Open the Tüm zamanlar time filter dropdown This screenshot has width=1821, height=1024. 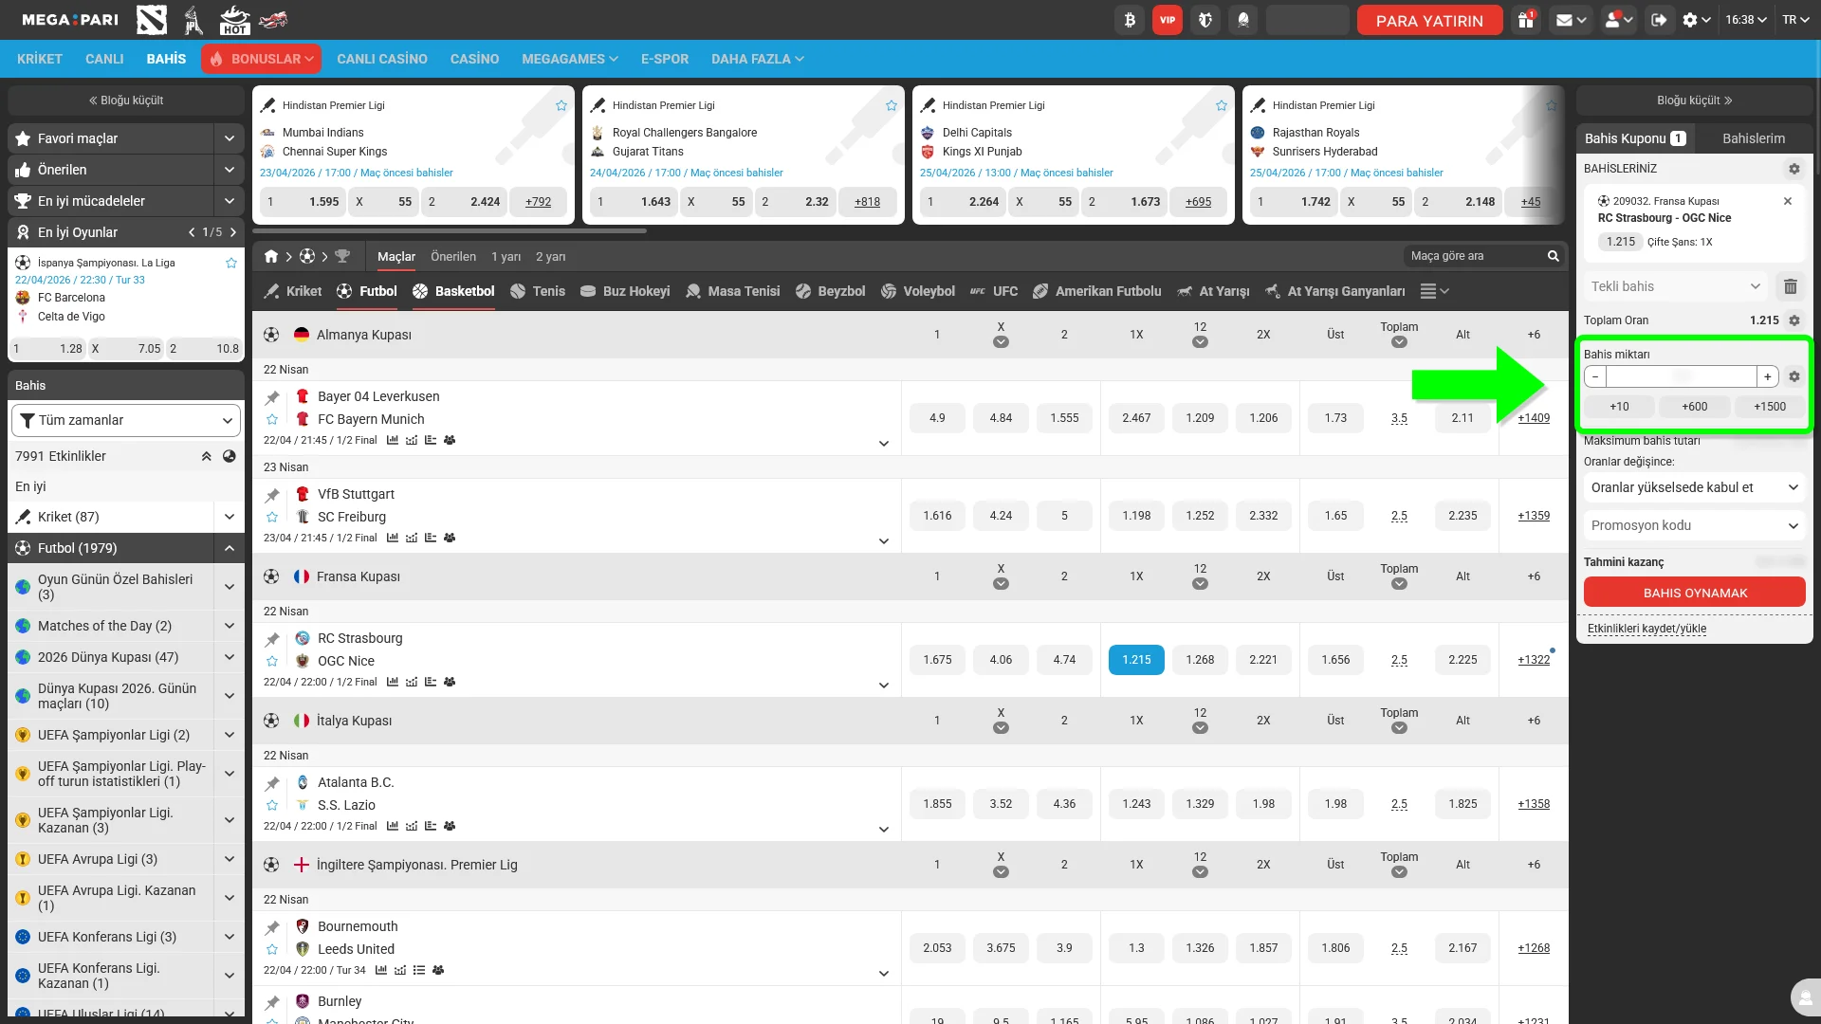pyautogui.click(x=125, y=420)
